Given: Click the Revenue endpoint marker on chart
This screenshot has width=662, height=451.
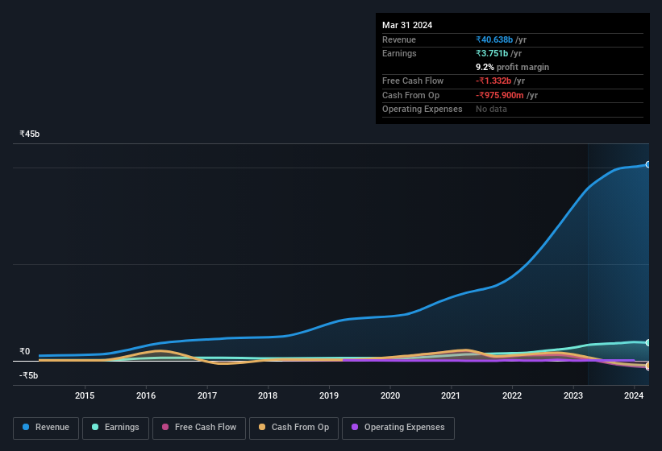Looking at the screenshot, I should 647,164.
